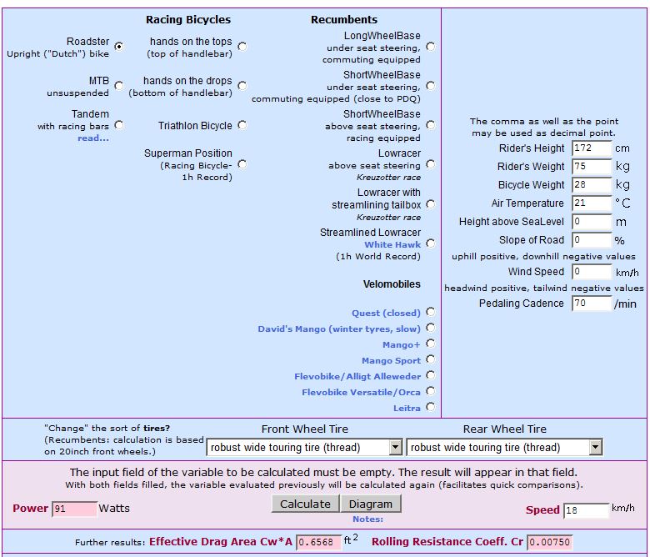The height and width of the screenshot is (557, 650).
Task: Open David's Mango (winter tyres, slow) link
Action: pyautogui.click(x=339, y=329)
